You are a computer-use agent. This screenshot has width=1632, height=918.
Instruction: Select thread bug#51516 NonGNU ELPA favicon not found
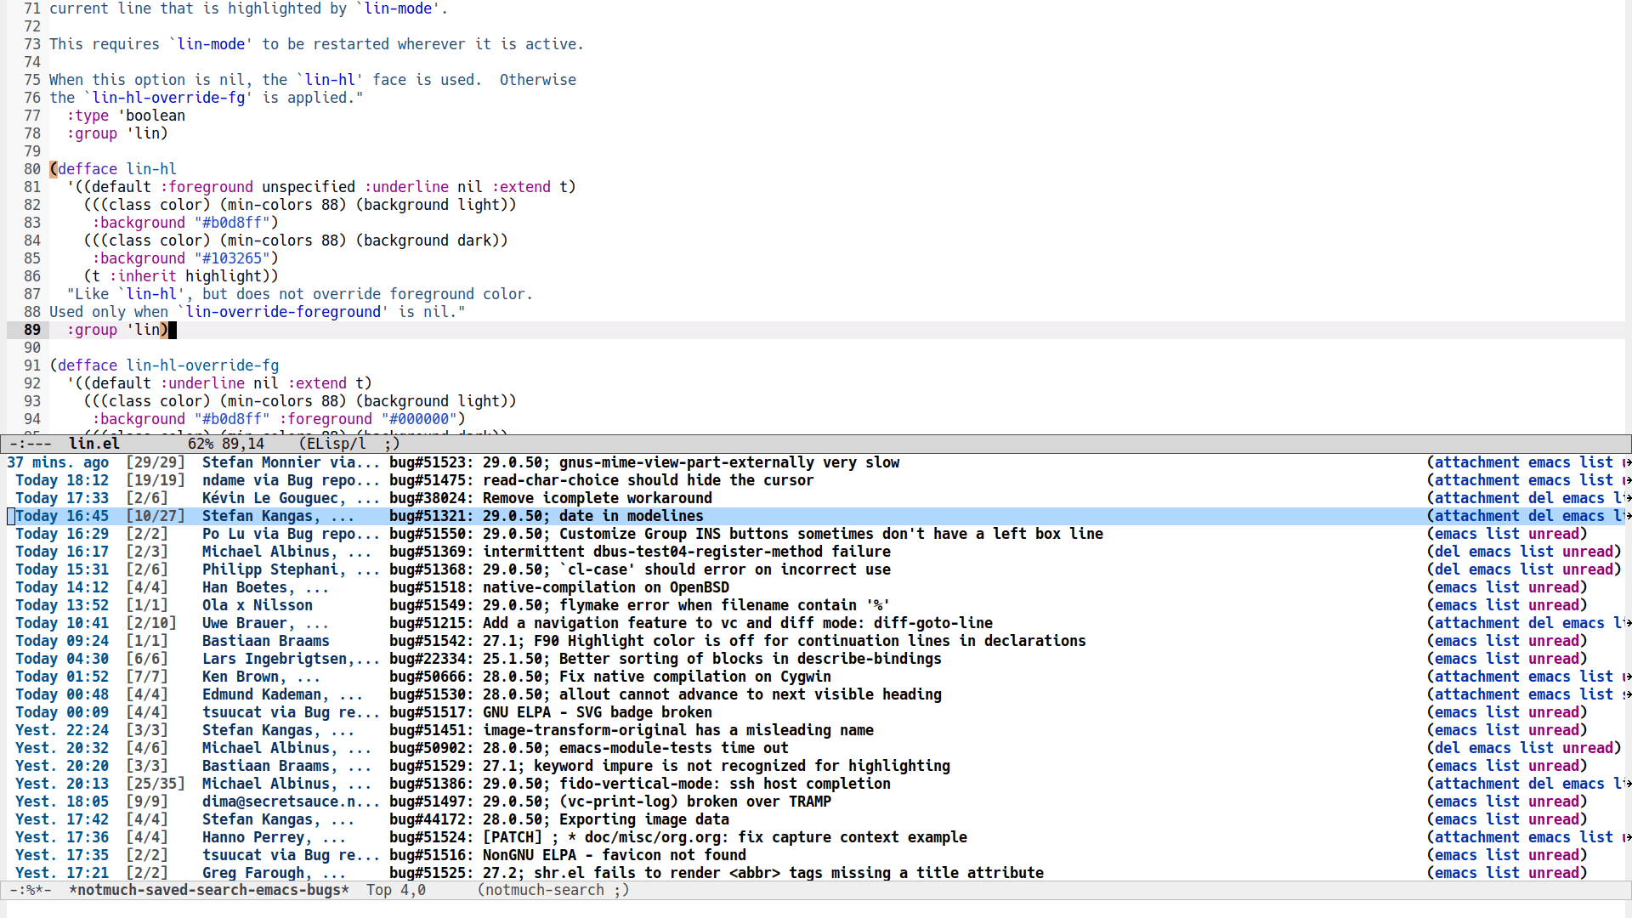click(x=568, y=855)
